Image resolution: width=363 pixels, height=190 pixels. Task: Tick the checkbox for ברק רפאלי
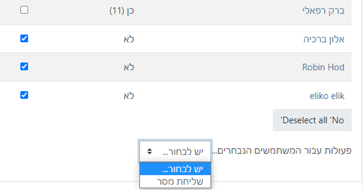[x=24, y=10]
